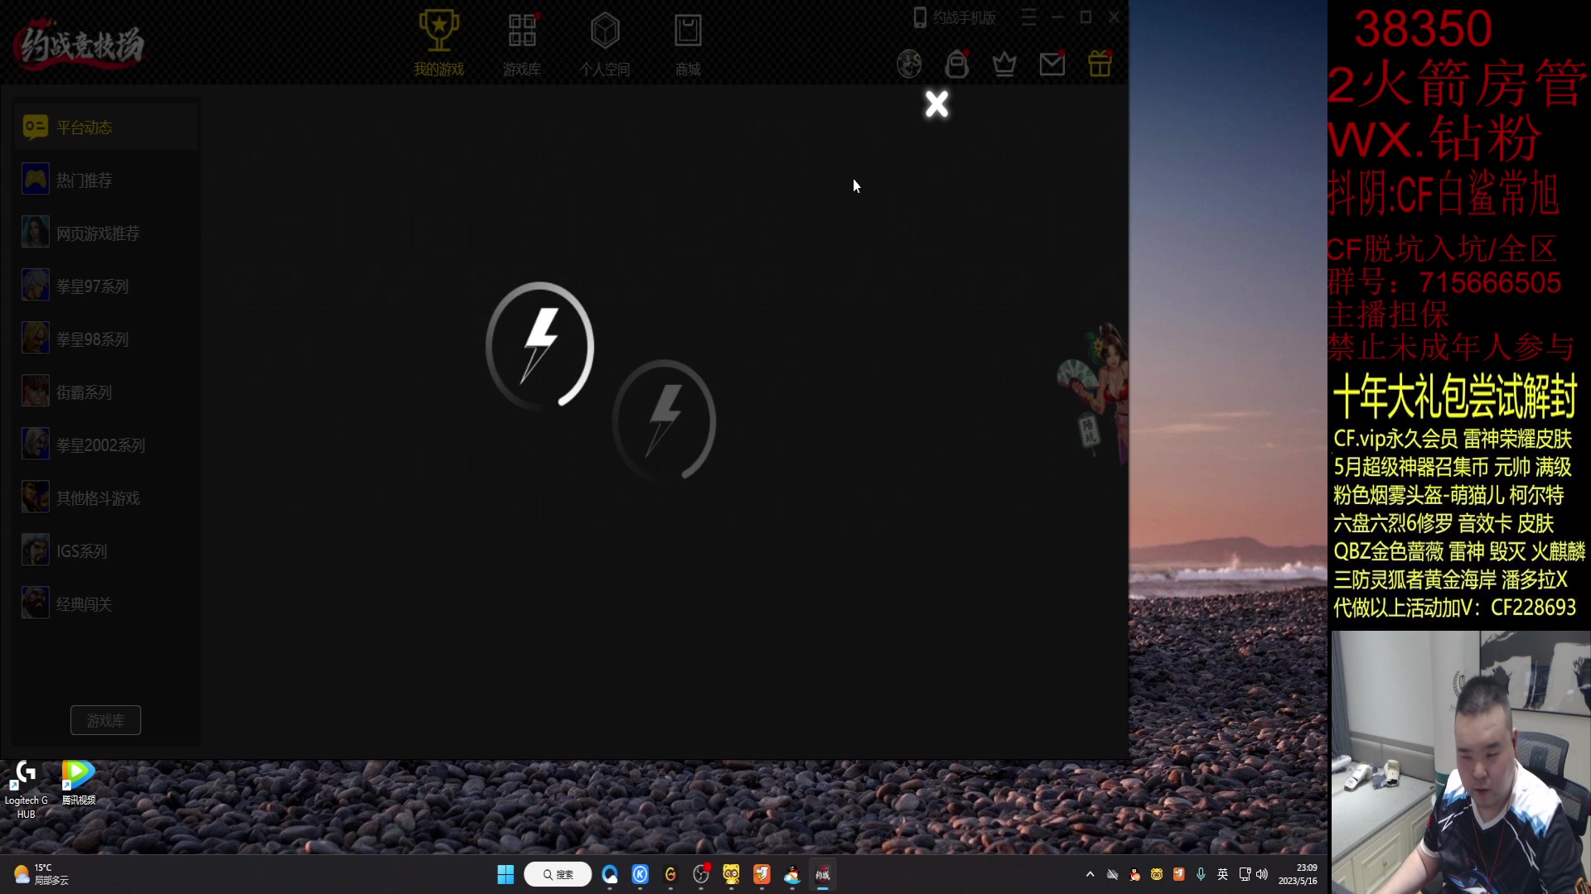This screenshot has height=894, width=1591.
Task: Close the loading overlay with the white X
Action: [936, 104]
